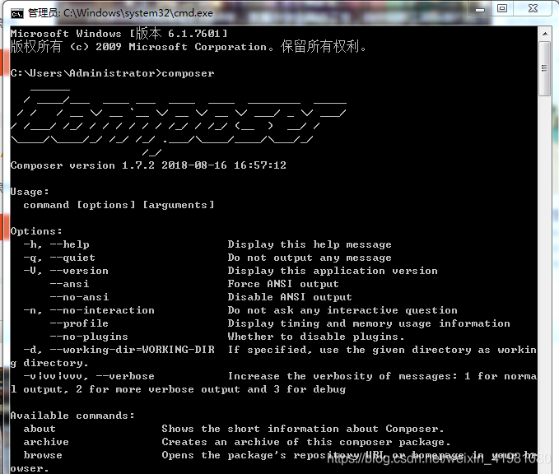Click the '-n, --no-interaction' option

[89, 310]
